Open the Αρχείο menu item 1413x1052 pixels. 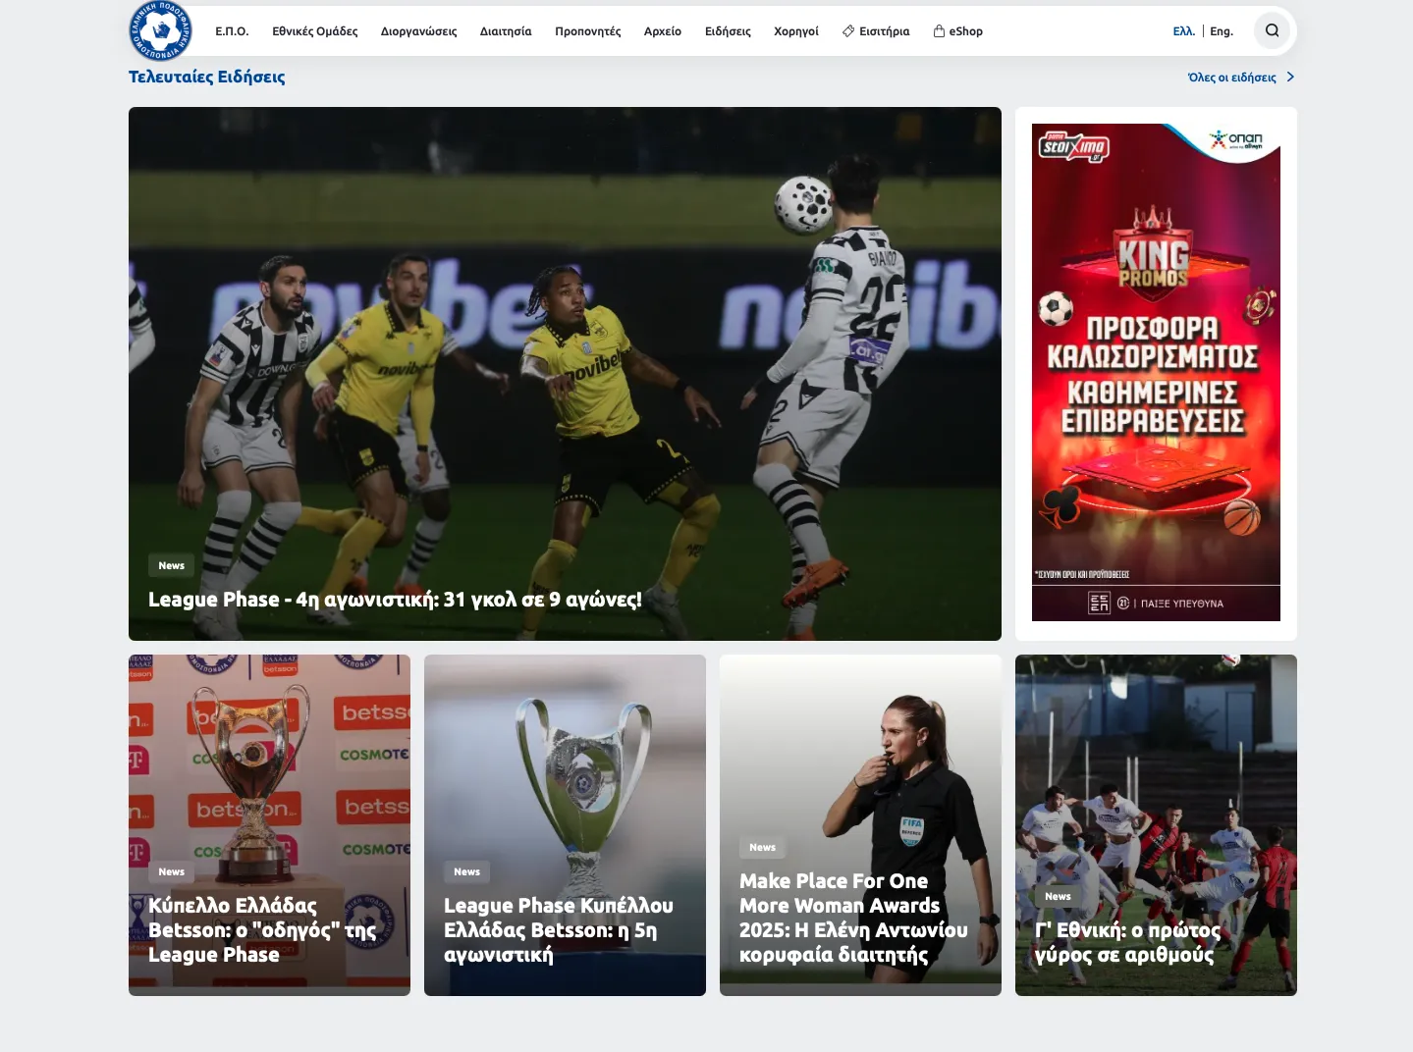662,31
